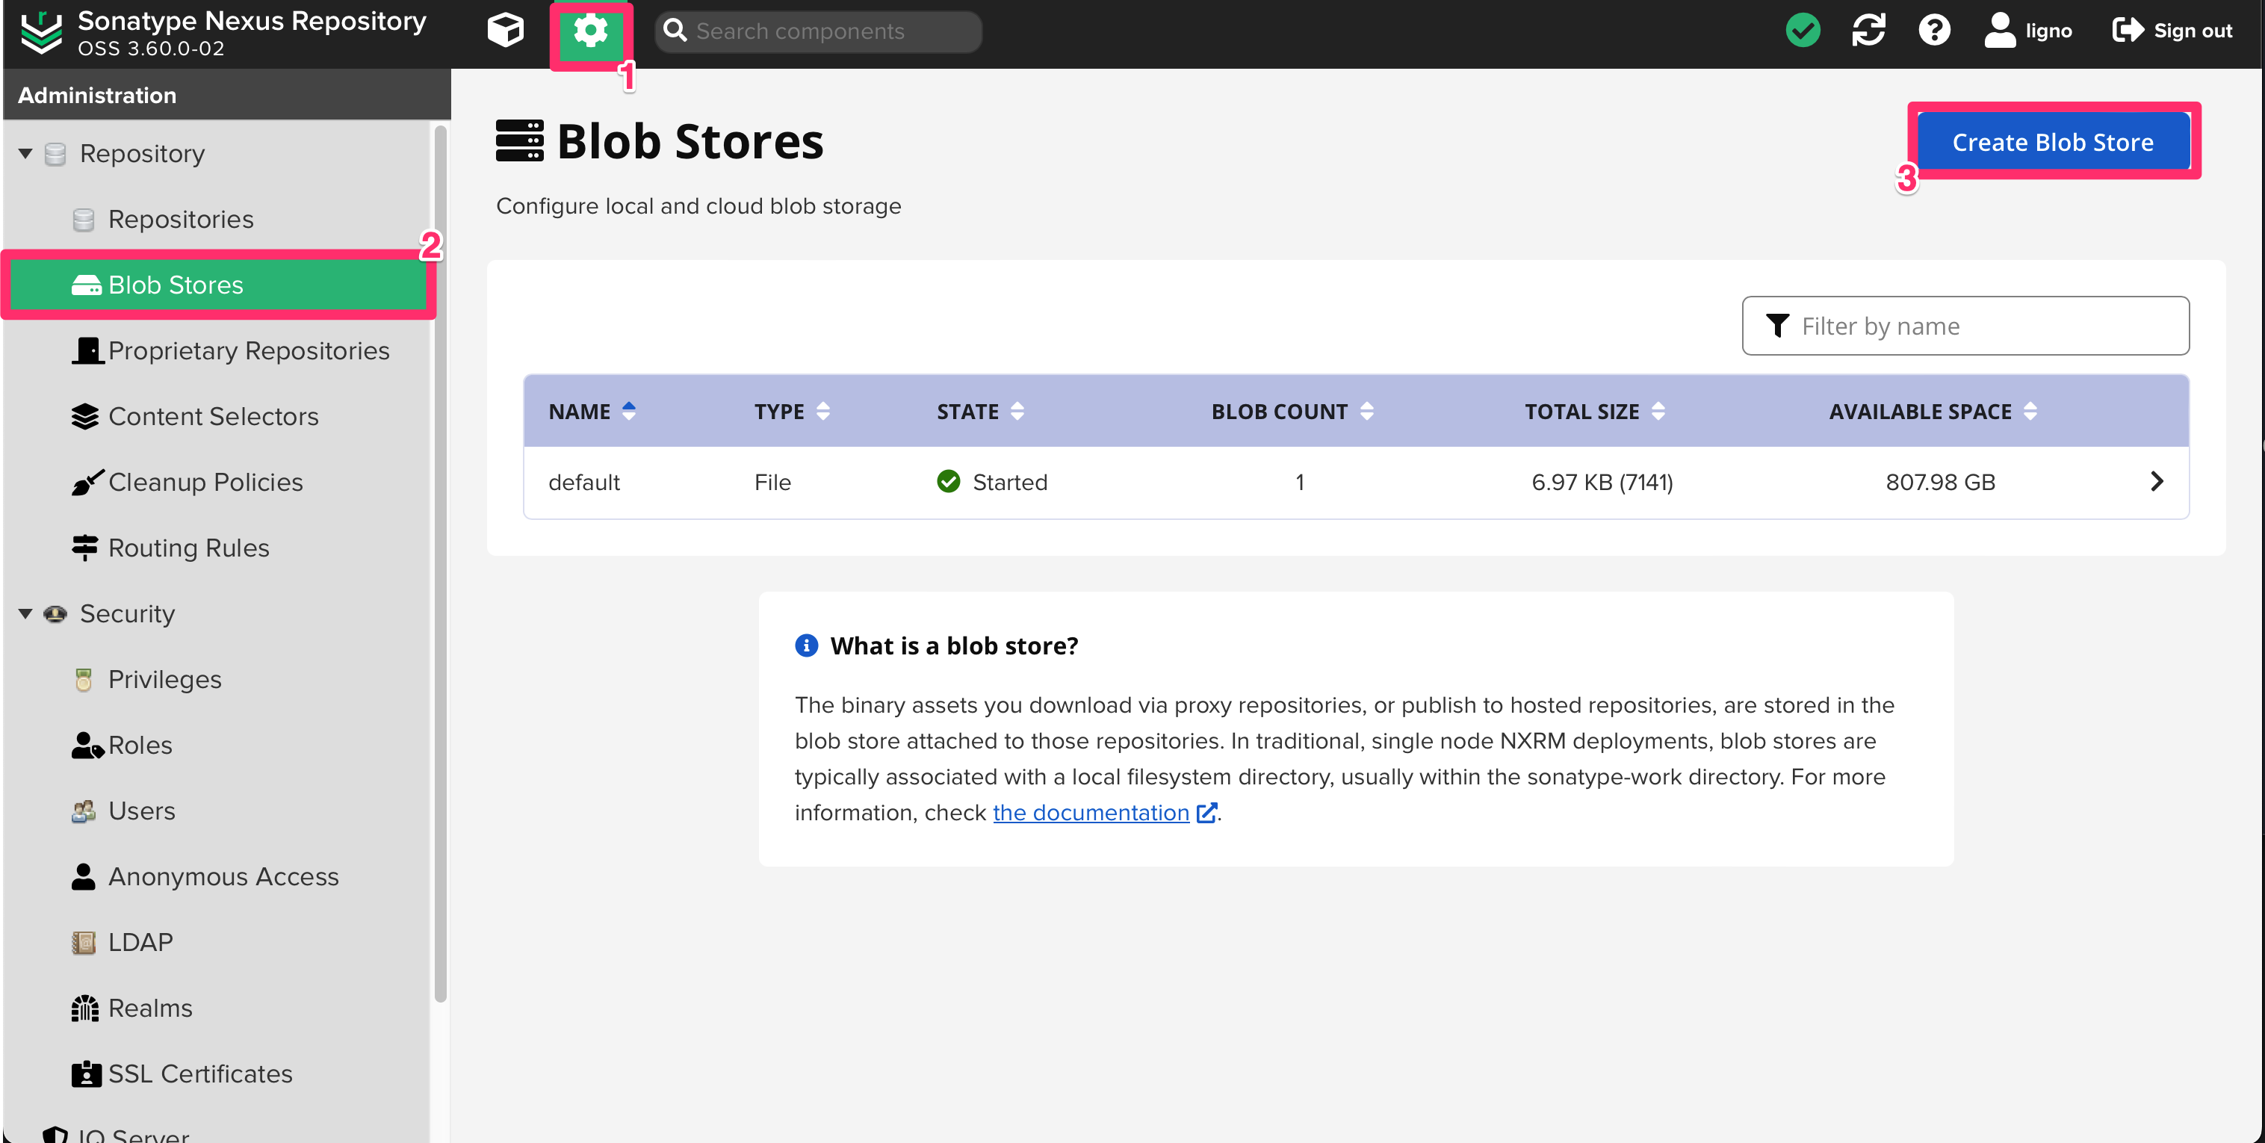Select Repositories in the sidebar
This screenshot has height=1143, width=2265.
tap(180, 219)
